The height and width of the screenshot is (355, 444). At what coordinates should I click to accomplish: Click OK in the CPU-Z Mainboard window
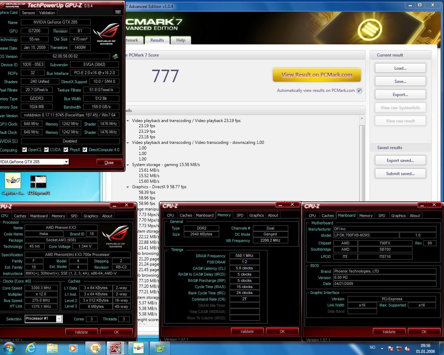click(424, 332)
